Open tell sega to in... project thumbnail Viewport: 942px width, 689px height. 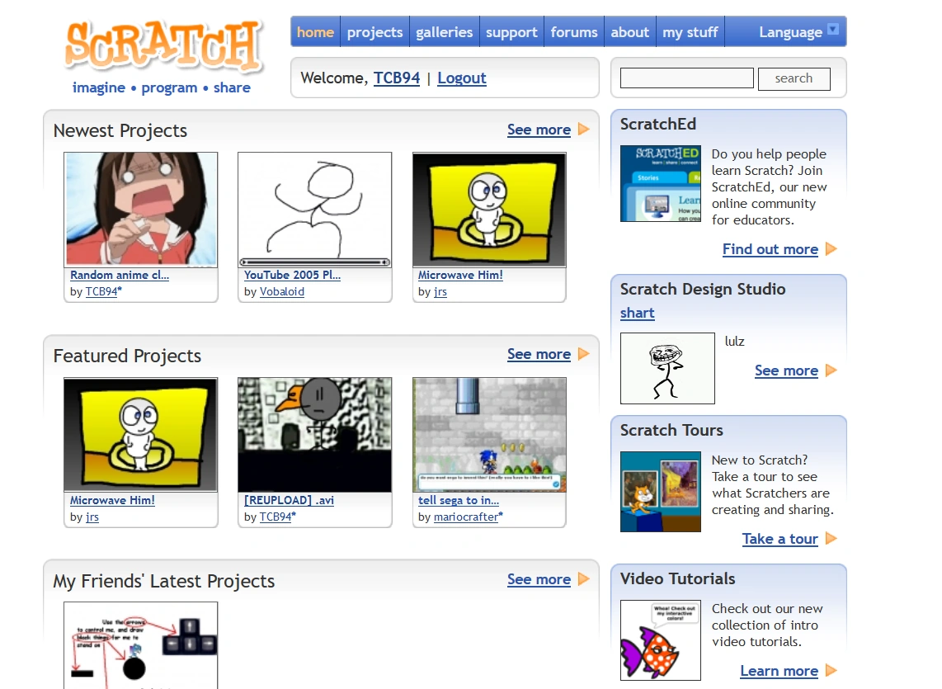click(489, 435)
